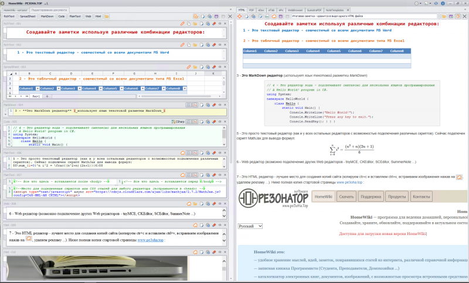Click the orange home icon of Html-010
The width and height of the screenshot is (469, 283).
(195, 252)
